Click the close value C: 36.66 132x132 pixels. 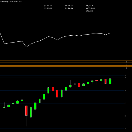(48, 8)
